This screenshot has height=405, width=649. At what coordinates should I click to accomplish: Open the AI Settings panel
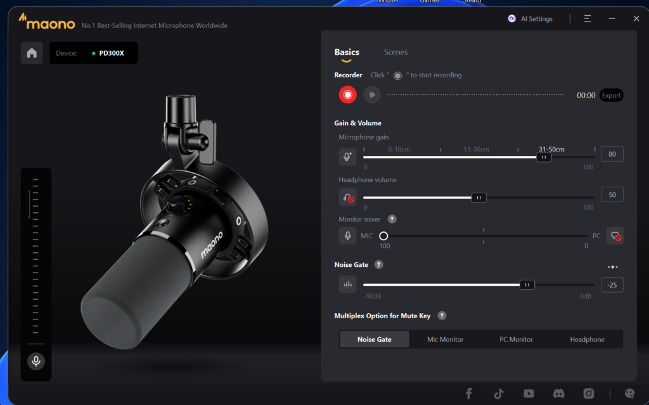click(x=530, y=19)
